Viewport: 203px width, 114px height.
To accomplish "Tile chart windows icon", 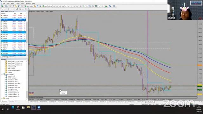I will pyautogui.click(x=96, y=6).
